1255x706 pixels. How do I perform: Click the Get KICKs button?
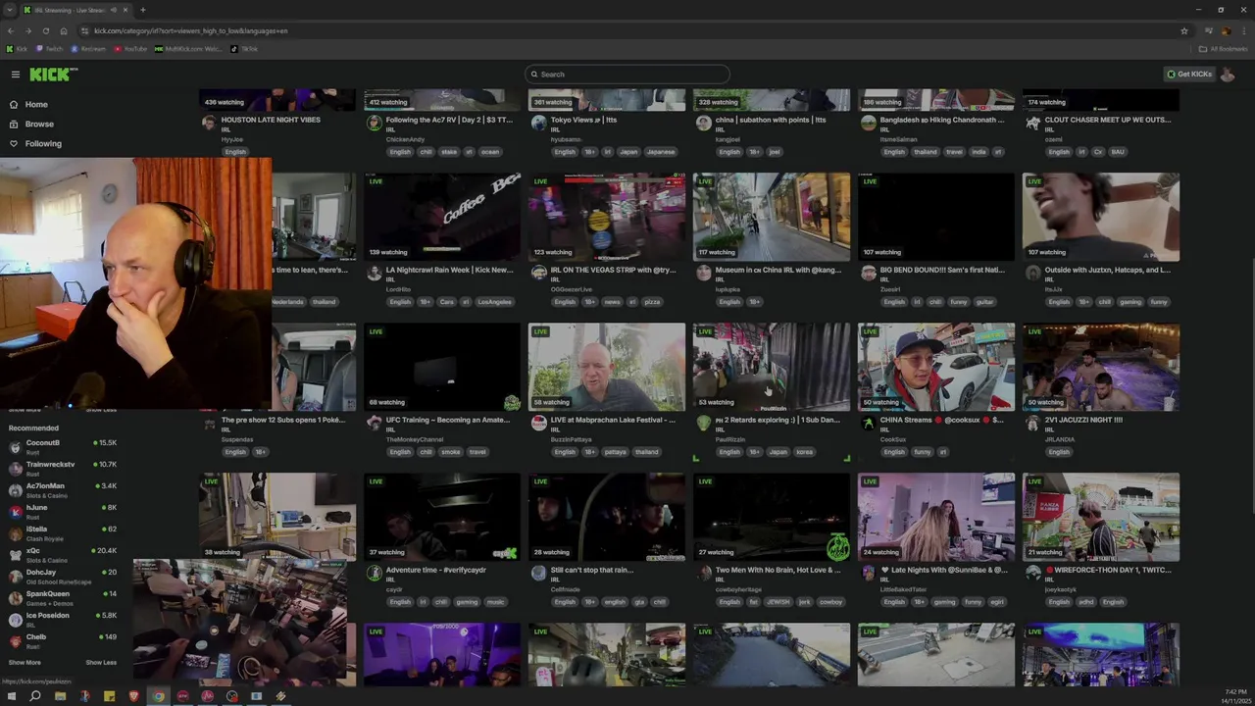point(1188,75)
